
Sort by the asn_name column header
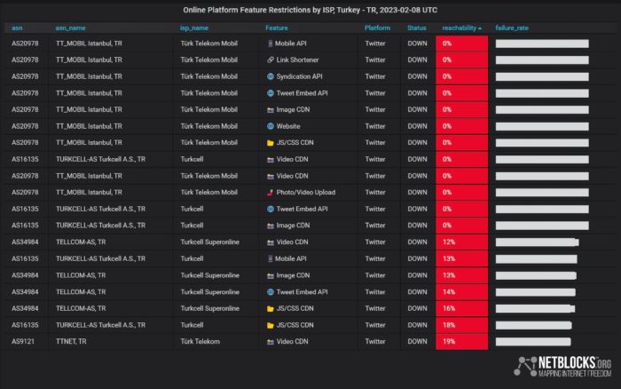point(70,28)
